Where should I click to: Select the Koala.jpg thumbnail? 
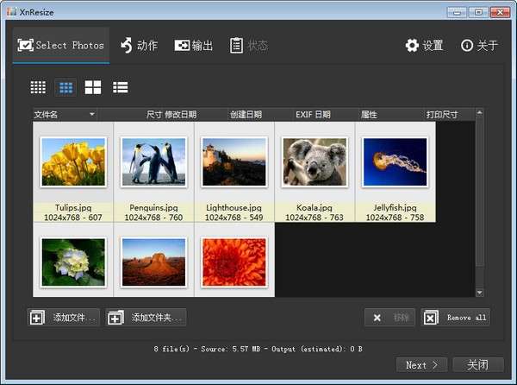point(315,163)
